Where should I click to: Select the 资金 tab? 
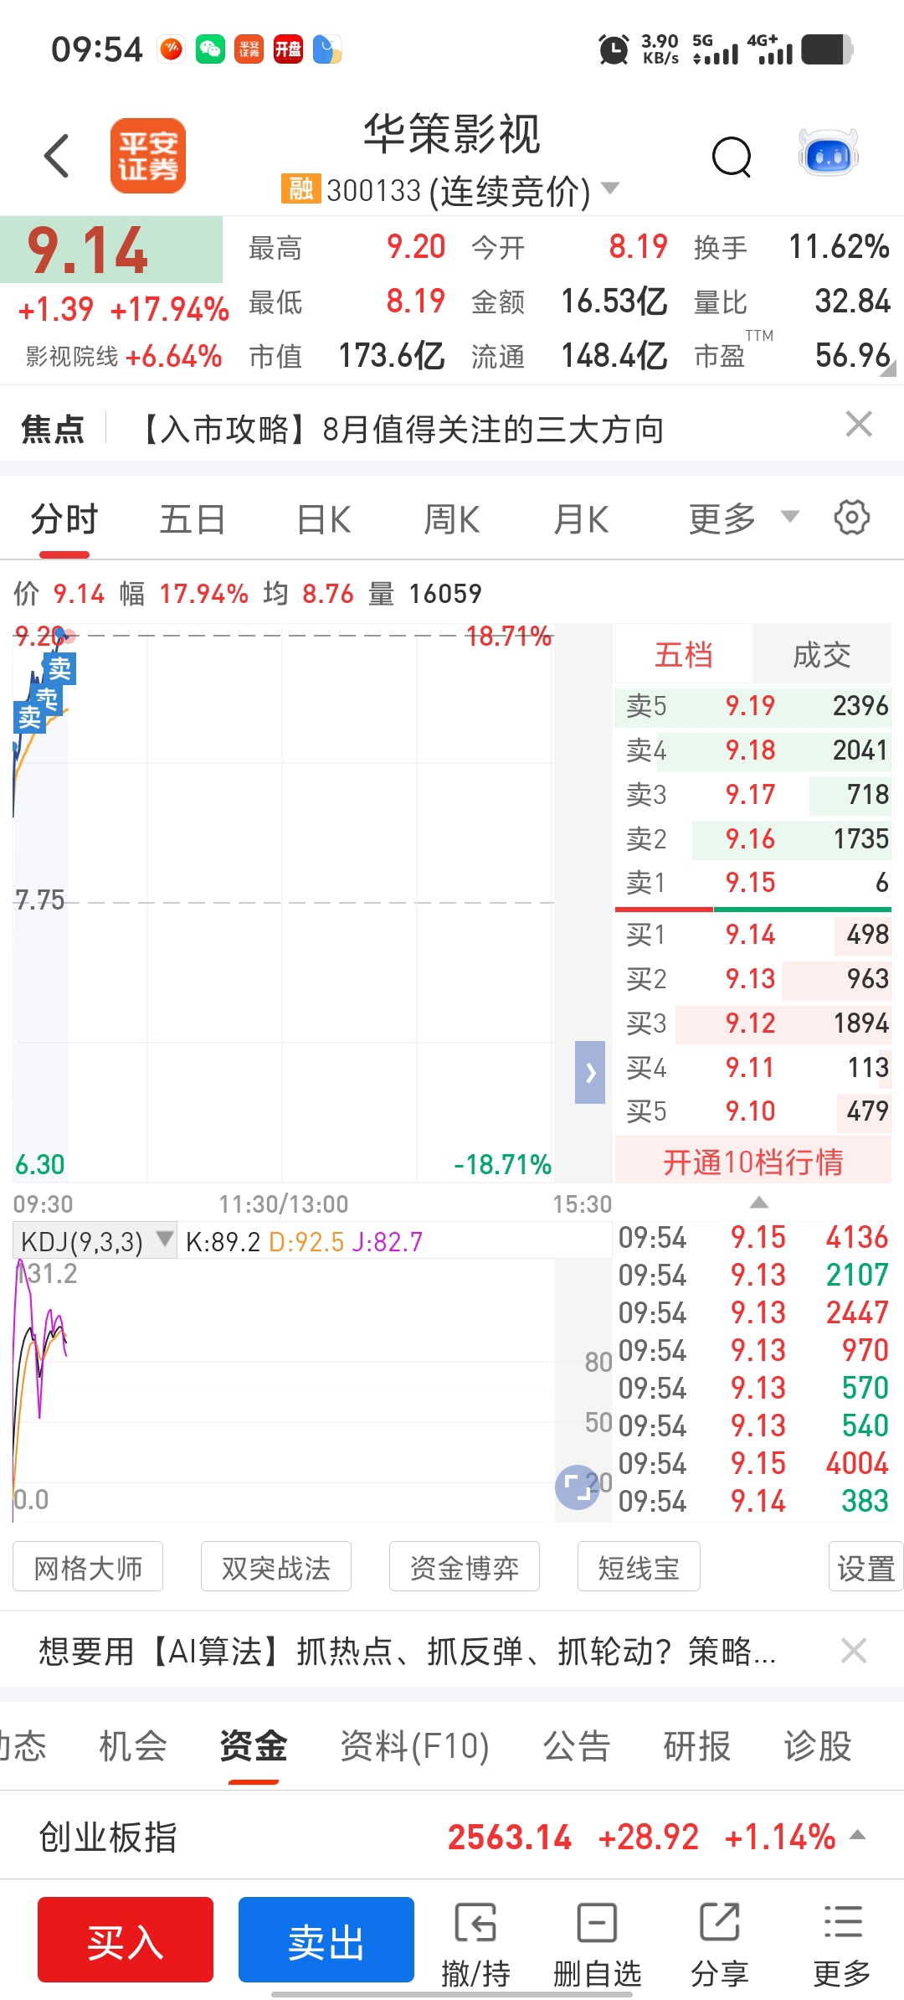pyautogui.click(x=253, y=1746)
